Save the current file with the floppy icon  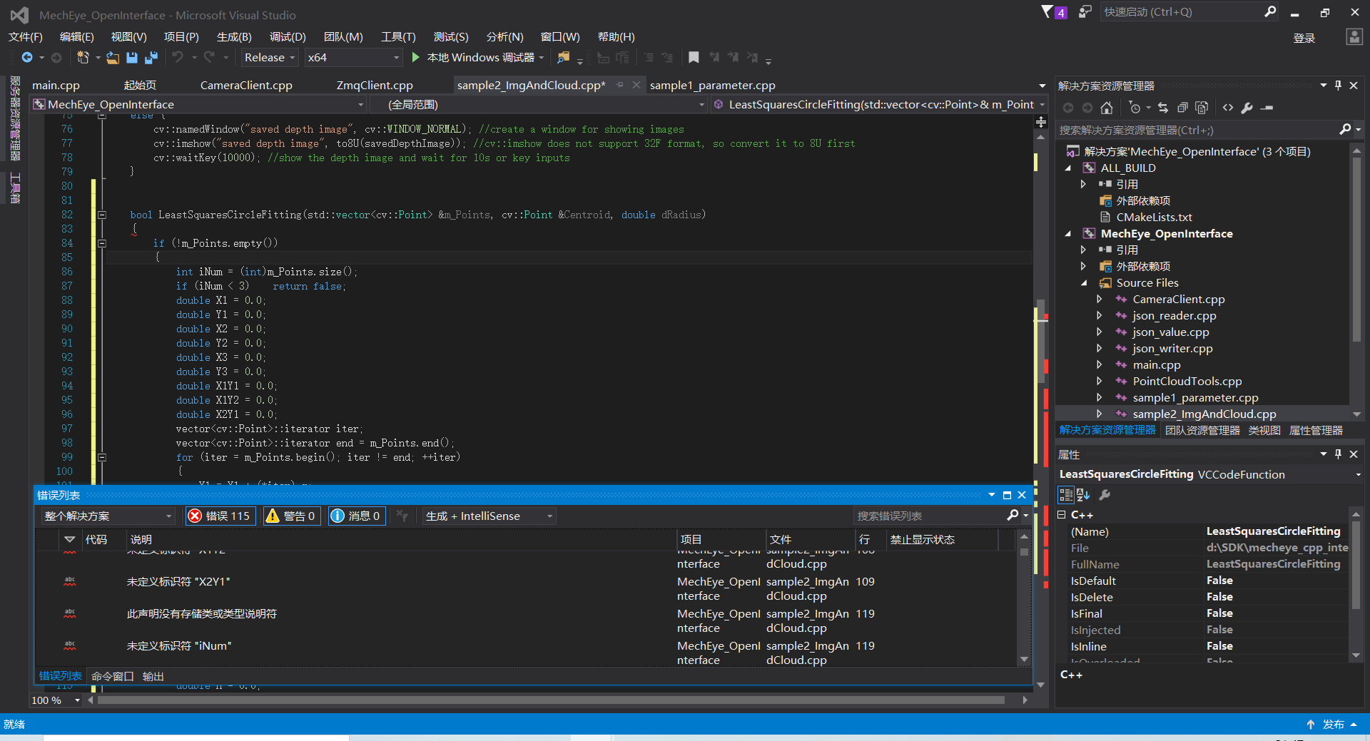point(132,58)
